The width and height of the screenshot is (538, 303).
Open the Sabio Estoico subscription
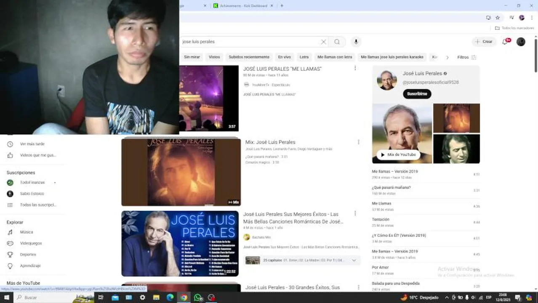[32, 194]
